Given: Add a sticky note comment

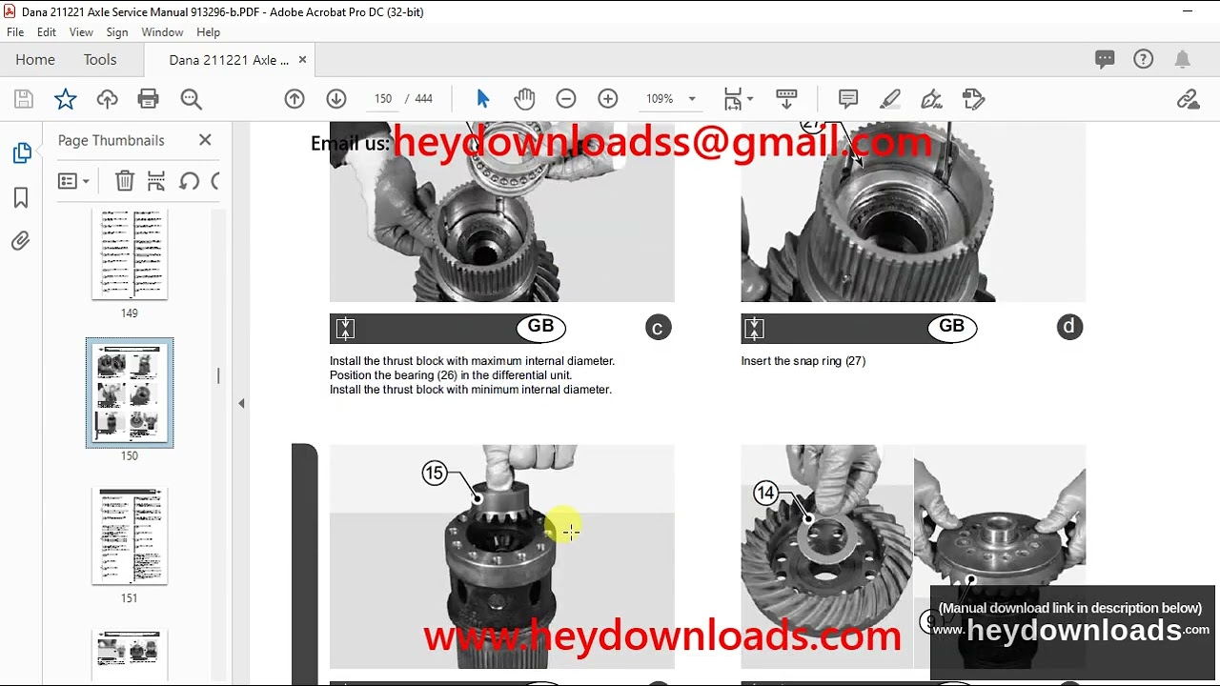Looking at the screenshot, I should pyautogui.click(x=848, y=99).
